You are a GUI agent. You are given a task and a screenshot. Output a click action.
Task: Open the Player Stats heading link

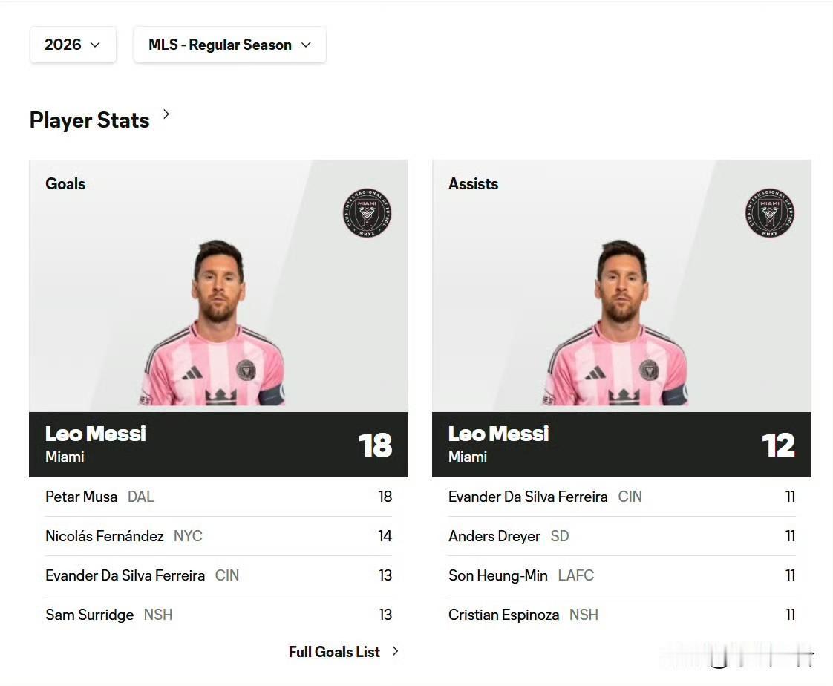click(x=89, y=120)
